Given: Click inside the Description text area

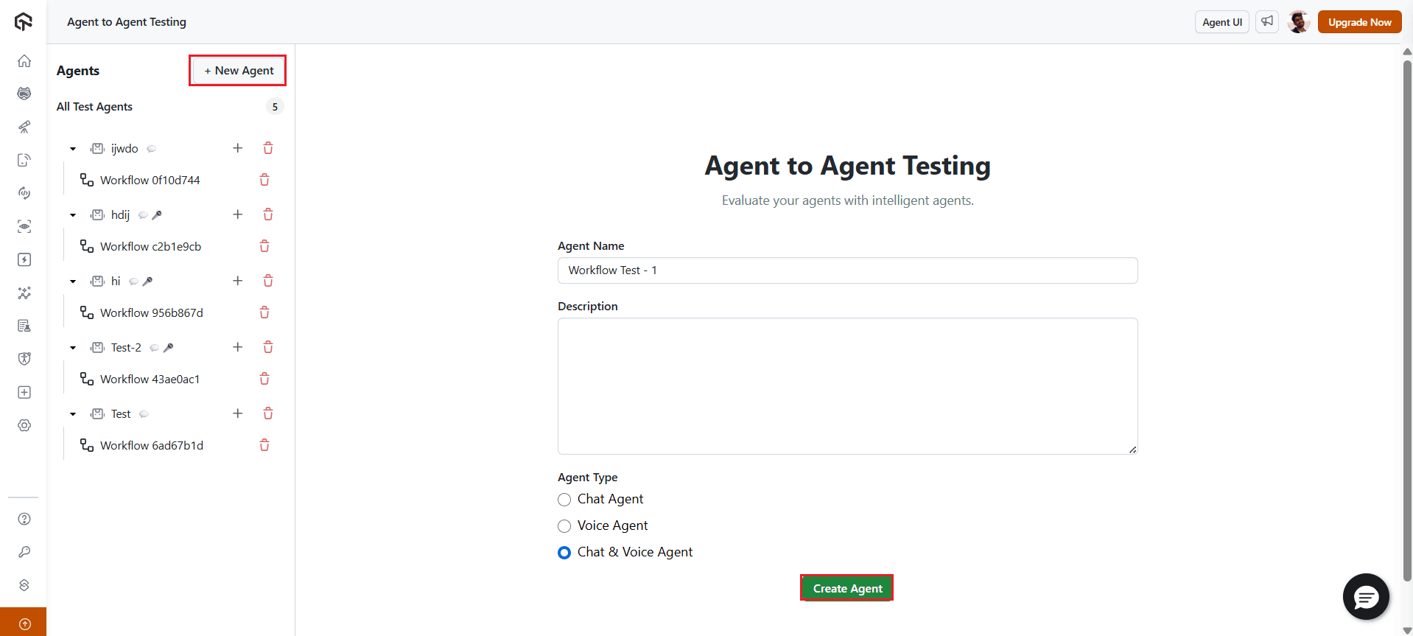Looking at the screenshot, I should point(847,386).
